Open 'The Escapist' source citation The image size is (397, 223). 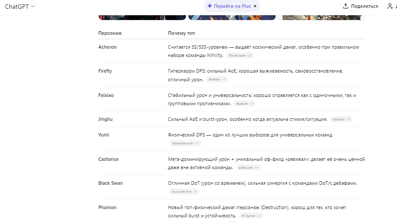click(240, 56)
